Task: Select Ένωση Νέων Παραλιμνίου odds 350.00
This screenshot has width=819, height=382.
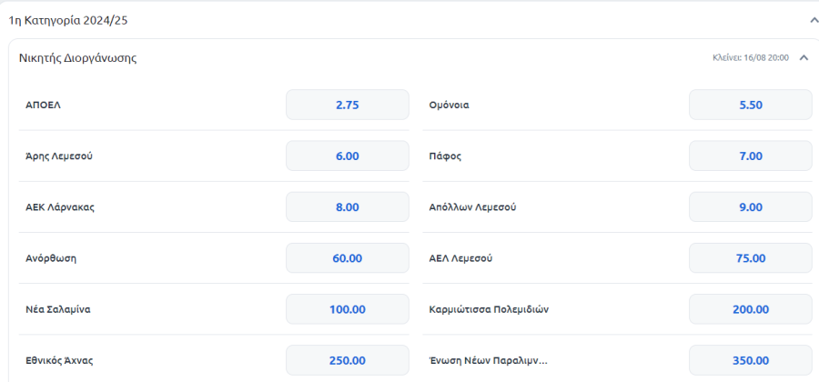Action: (x=751, y=360)
